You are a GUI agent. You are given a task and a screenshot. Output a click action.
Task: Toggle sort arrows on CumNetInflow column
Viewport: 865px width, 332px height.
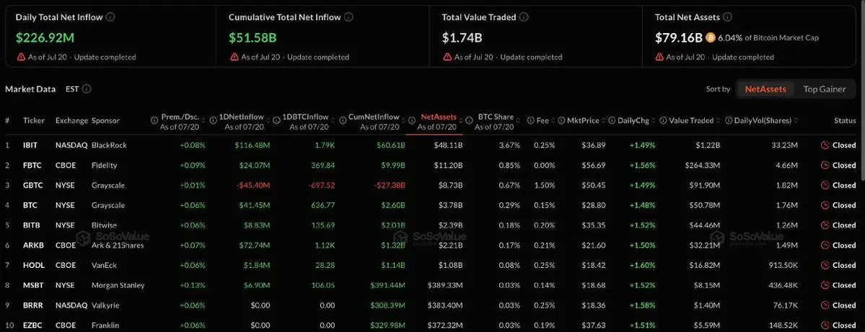click(402, 120)
